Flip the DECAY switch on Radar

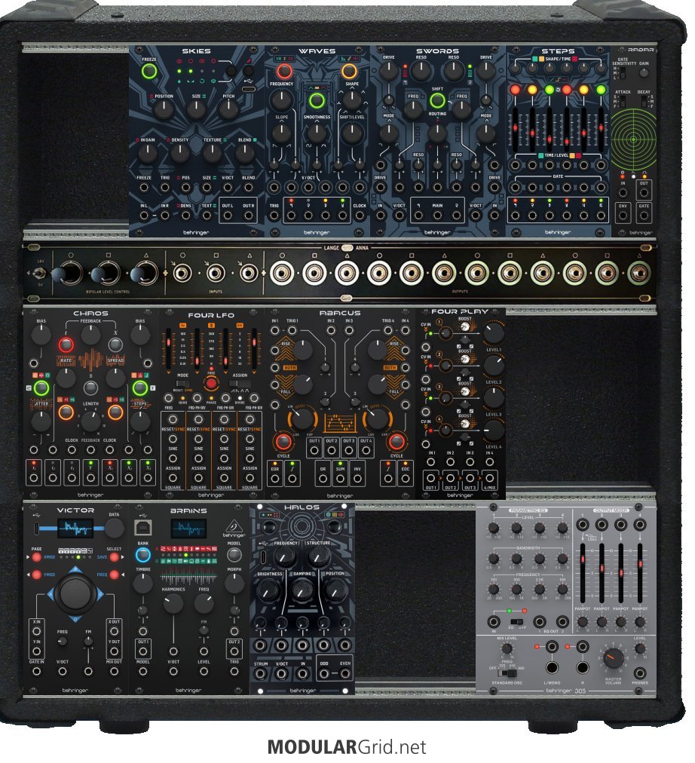[x=644, y=101]
